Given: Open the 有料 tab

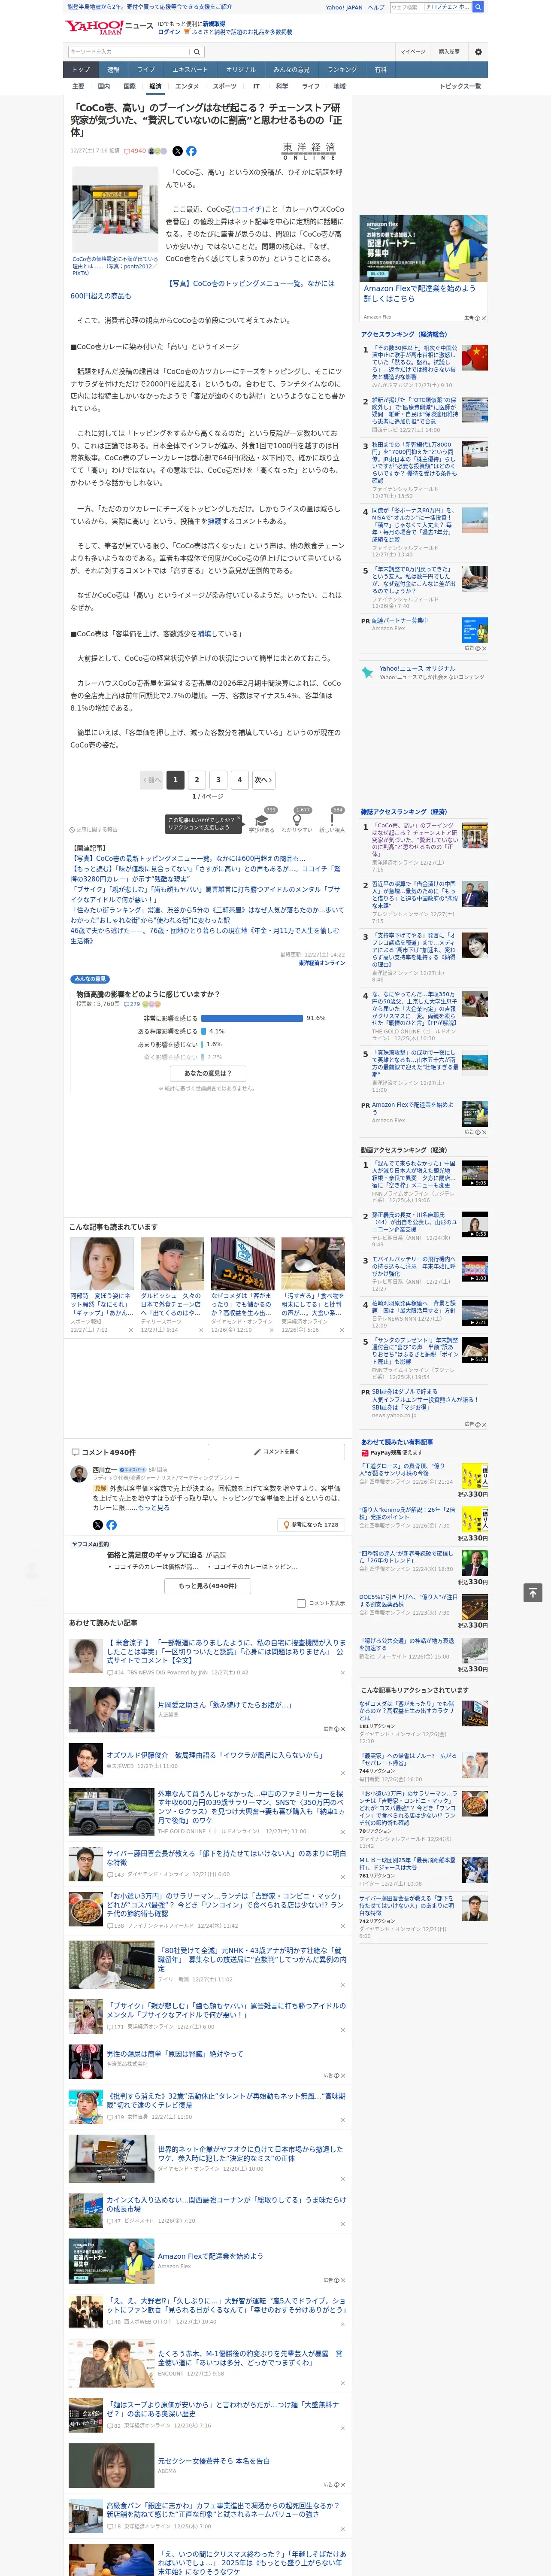Looking at the screenshot, I should coord(380,70).
